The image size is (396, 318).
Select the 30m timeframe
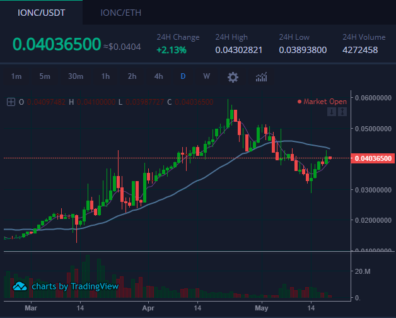tap(76, 76)
